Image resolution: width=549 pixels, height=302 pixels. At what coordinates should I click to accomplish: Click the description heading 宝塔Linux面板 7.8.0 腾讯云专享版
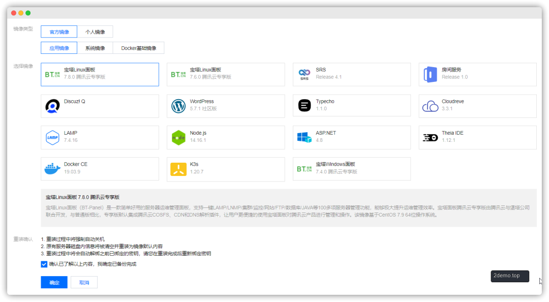coord(83,197)
